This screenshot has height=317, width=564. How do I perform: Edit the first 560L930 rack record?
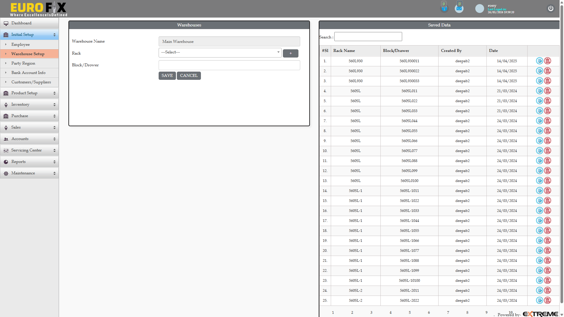tap(539, 61)
